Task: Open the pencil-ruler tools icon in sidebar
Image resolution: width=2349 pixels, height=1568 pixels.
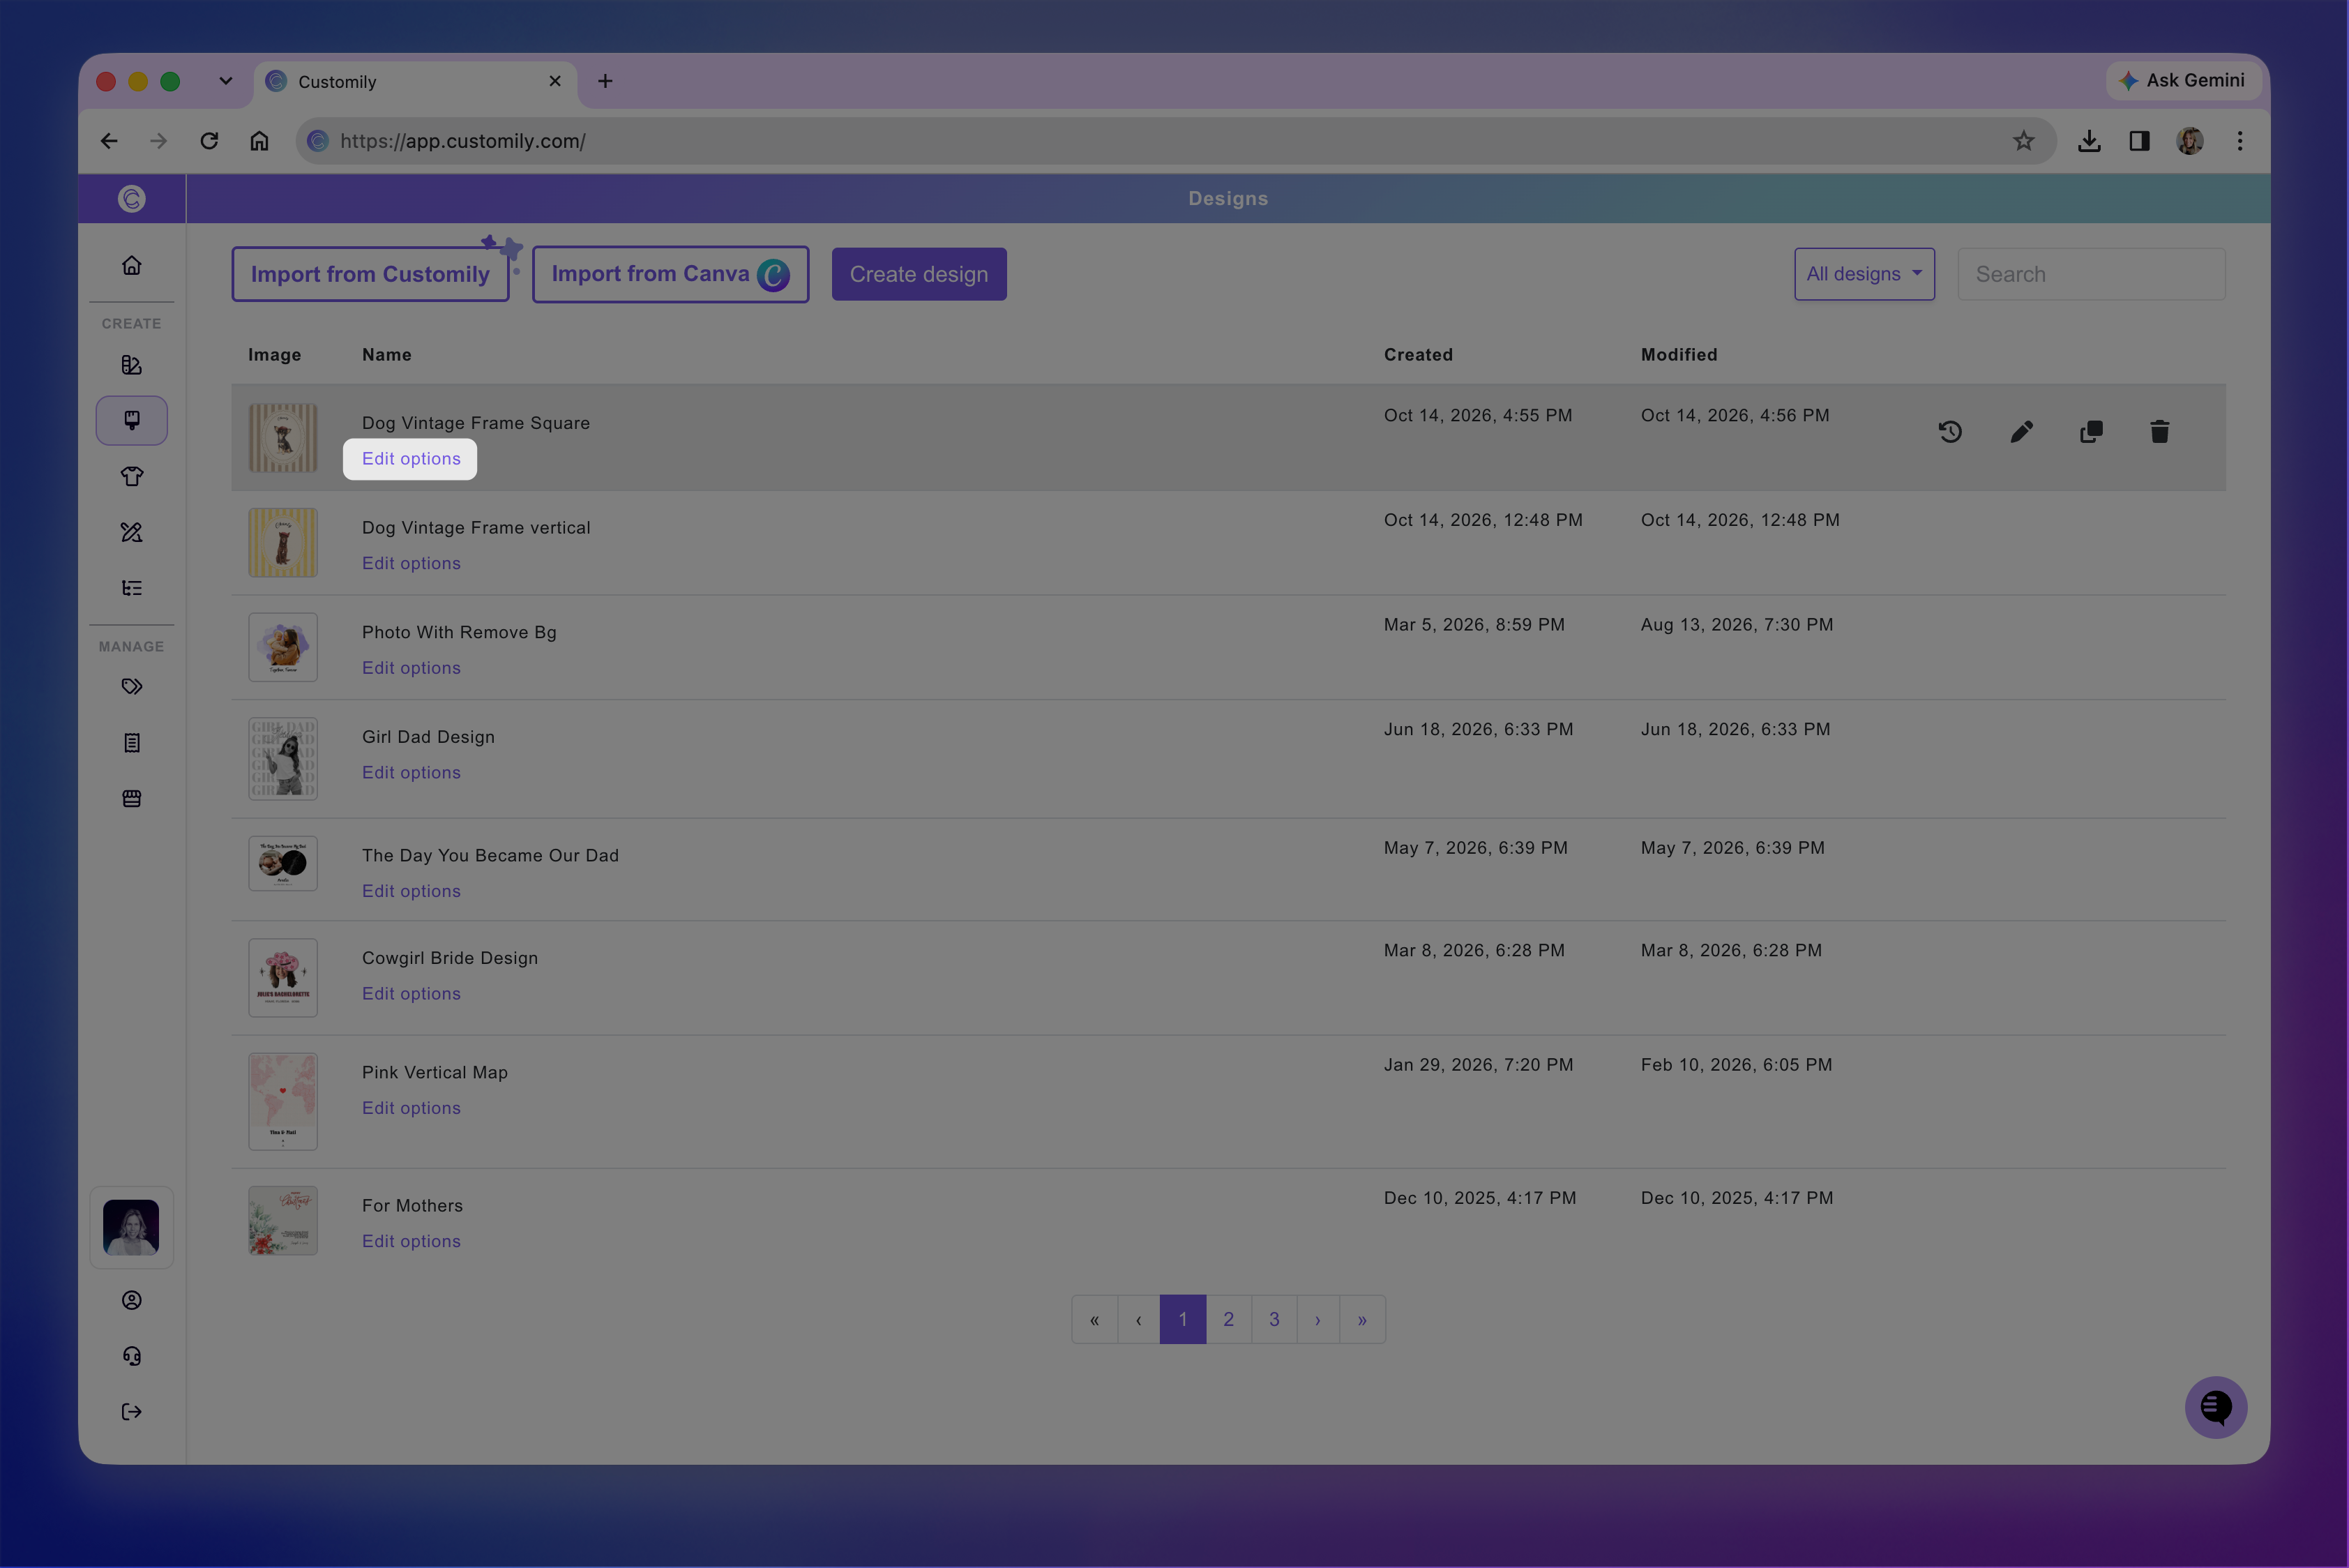Action: [132, 532]
